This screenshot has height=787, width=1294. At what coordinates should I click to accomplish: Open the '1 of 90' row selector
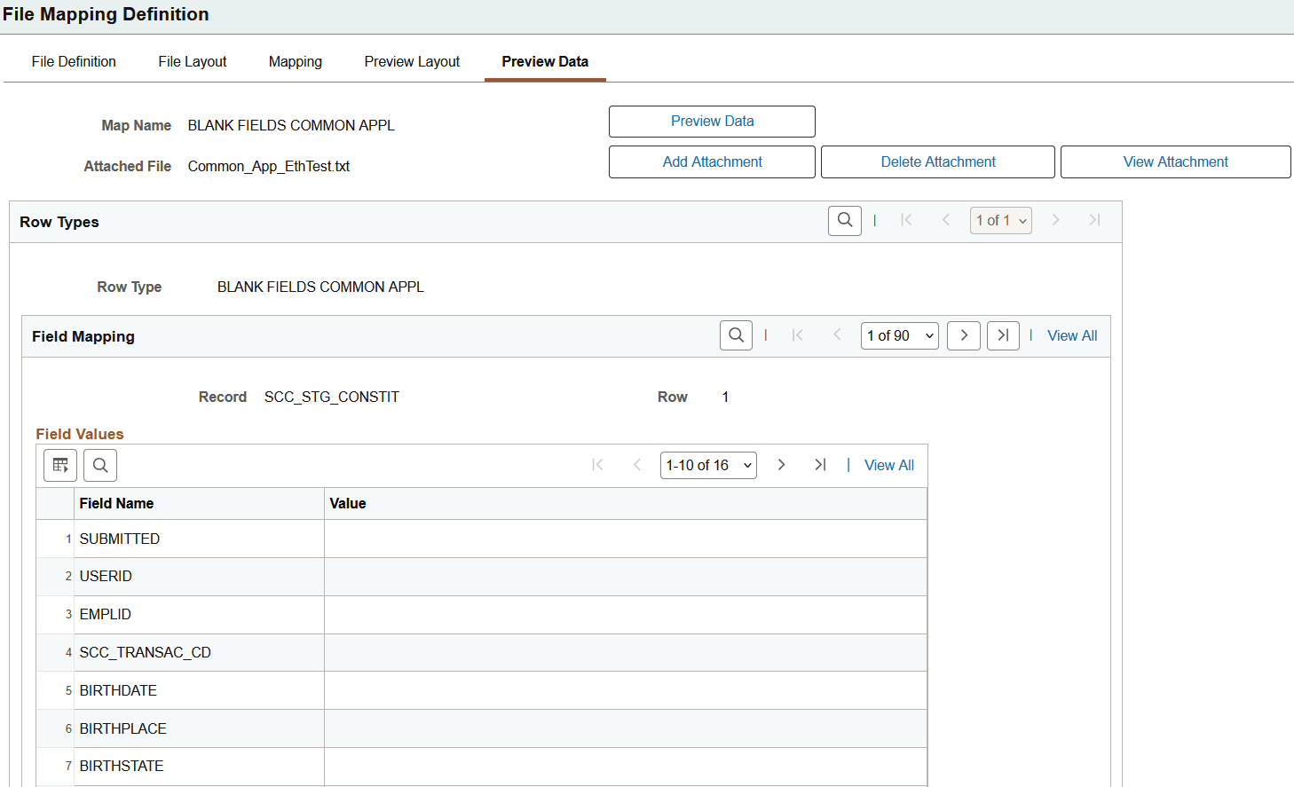point(899,335)
